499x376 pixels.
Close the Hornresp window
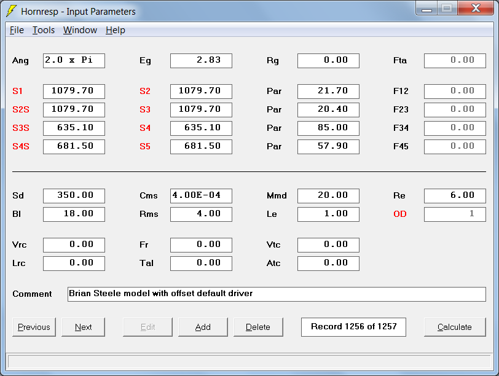click(476, 8)
